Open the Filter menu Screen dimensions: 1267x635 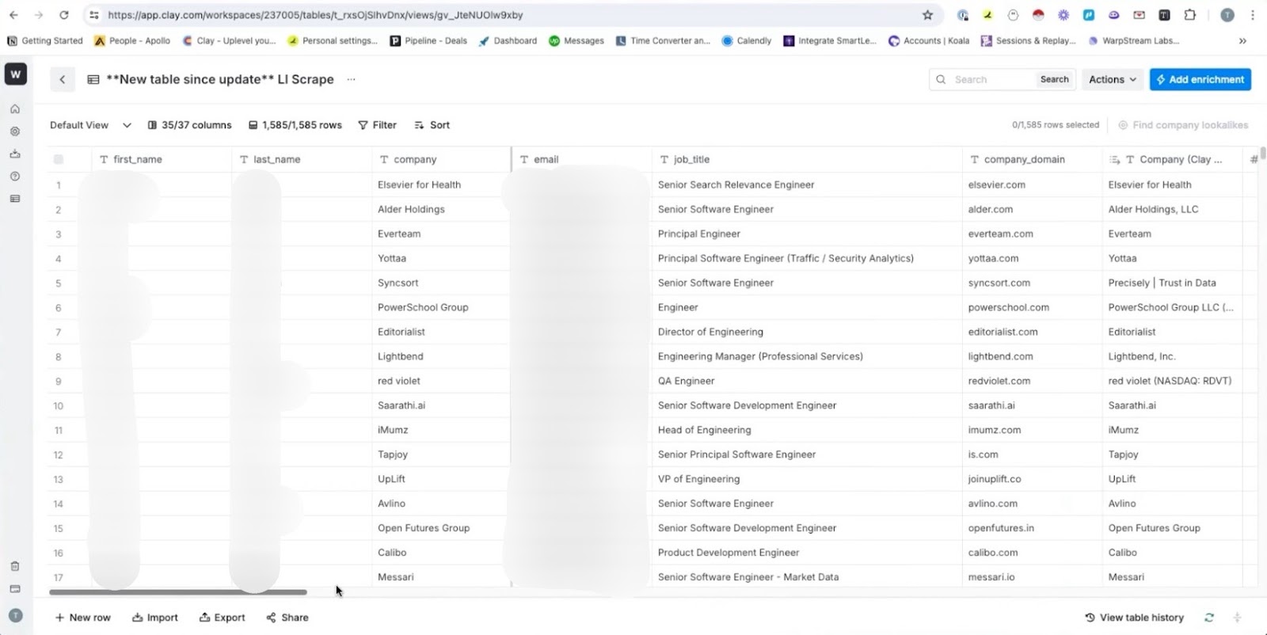[x=377, y=125]
